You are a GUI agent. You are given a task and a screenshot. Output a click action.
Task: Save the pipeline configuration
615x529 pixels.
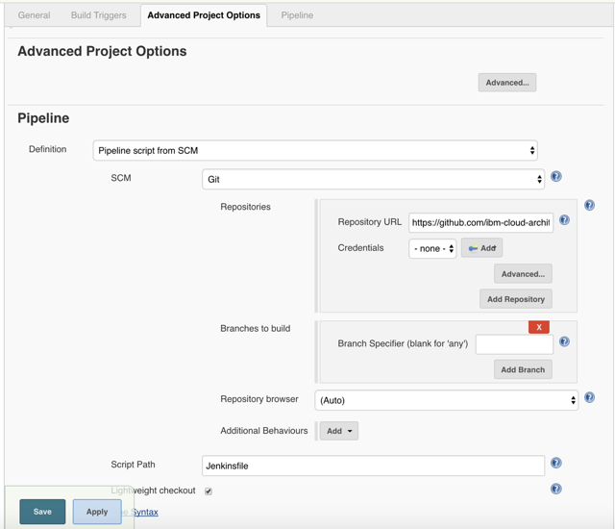click(42, 512)
